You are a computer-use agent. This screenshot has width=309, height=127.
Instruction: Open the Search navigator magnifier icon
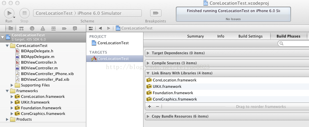pos(32,28)
